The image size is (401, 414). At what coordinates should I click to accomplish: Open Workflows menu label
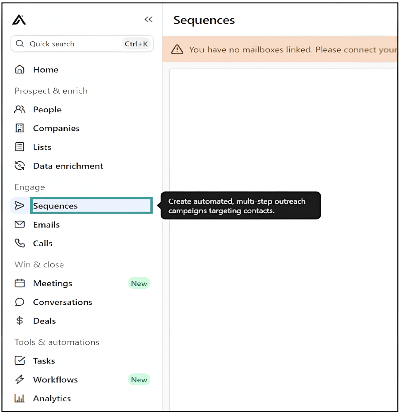point(55,380)
